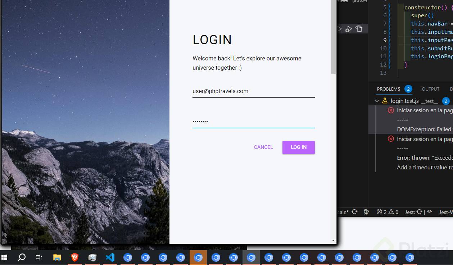Open Brave browser from the taskbar
453x265 pixels.
click(x=75, y=257)
